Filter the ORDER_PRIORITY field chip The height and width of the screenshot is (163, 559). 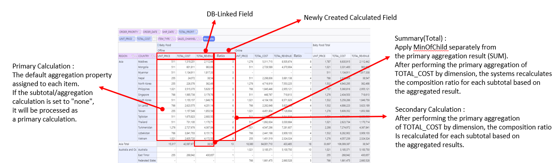click(140, 32)
